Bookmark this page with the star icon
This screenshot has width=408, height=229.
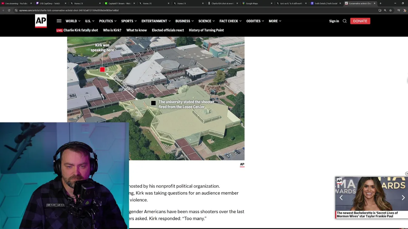[x=390, y=10]
